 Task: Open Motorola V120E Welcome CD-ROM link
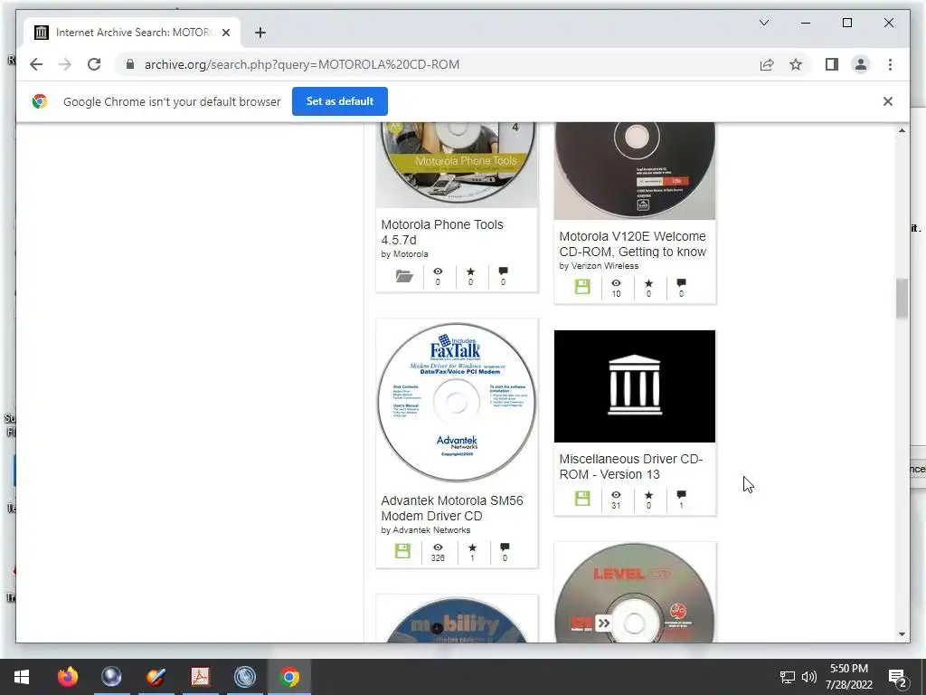click(x=632, y=244)
